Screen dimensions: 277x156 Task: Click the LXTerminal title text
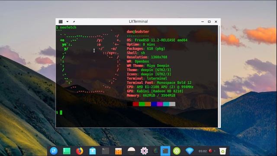tap(138, 22)
